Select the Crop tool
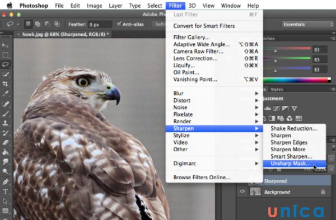 6,84
